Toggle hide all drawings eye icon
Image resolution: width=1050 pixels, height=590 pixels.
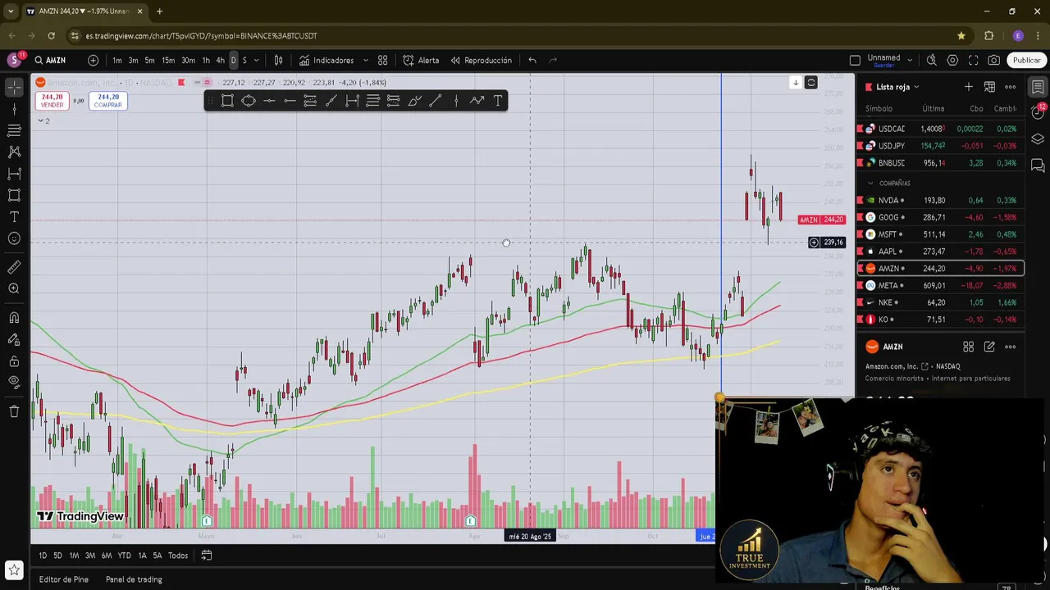[x=14, y=382]
